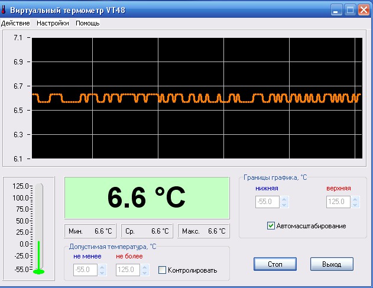Minimize the VT48 thermometer window
Viewport: 373px width, 288px height.
(x=337, y=10)
